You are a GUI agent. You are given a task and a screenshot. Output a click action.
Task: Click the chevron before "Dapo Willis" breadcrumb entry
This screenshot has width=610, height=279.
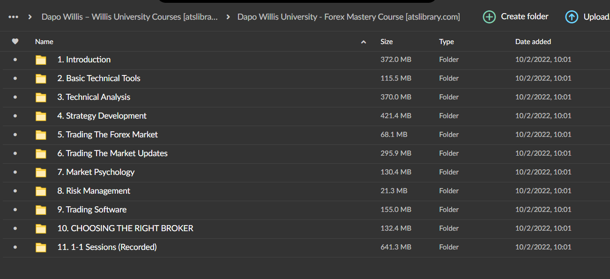point(30,16)
